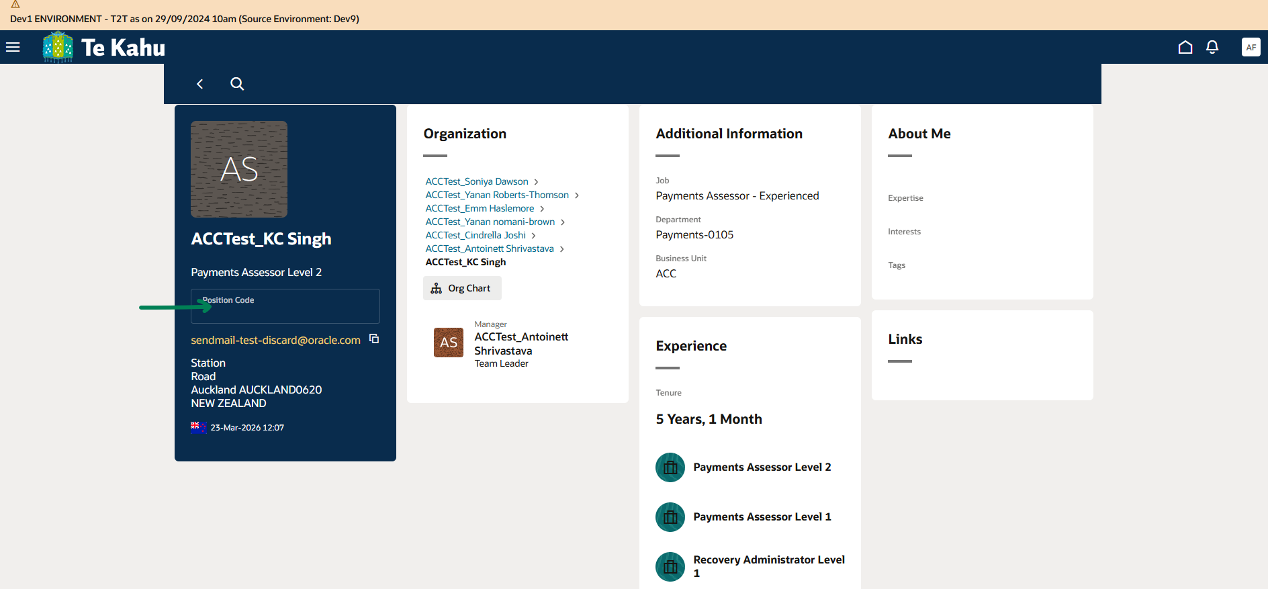
Task: Open manager name ACCTest_Antoinett Shrivastava
Action: tap(521, 344)
